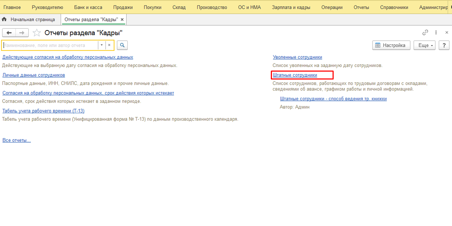The height and width of the screenshot is (226, 452).
Task: Click the Все отчеты... link
Action: [x=17, y=140]
